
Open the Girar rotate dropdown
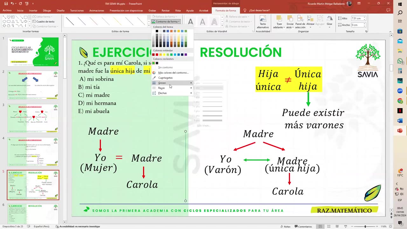point(329,22)
